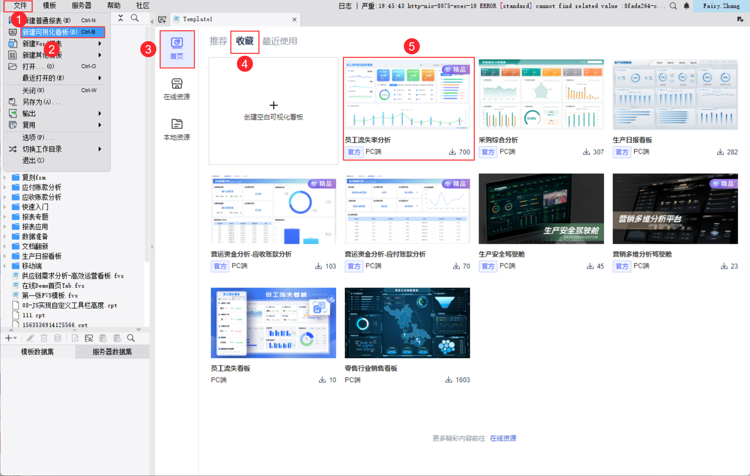The height and width of the screenshot is (476, 750).
Task: Follow the 在线资源 link at bottom
Action: click(x=503, y=438)
